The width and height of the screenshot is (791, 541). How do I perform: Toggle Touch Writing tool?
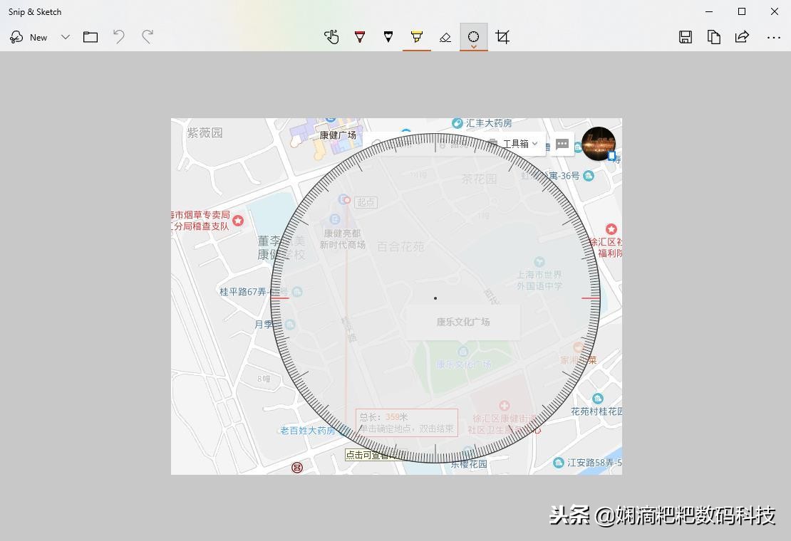[331, 37]
